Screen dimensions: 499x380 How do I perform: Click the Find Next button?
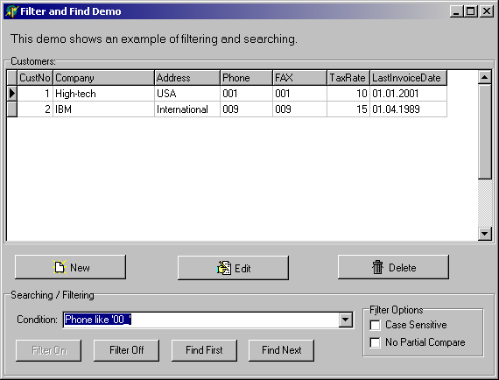click(281, 350)
